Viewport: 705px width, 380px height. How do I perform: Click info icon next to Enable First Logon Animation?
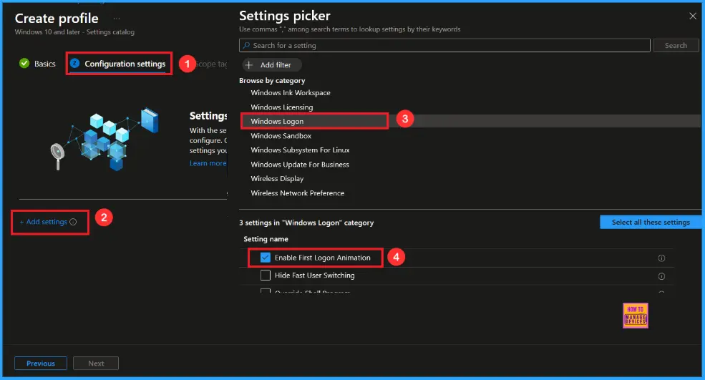click(661, 258)
